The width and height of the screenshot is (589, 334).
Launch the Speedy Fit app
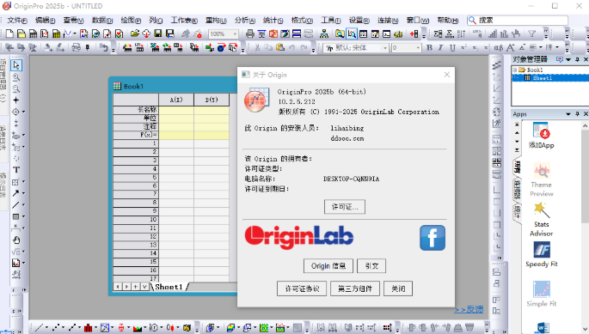click(x=542, y=254)
